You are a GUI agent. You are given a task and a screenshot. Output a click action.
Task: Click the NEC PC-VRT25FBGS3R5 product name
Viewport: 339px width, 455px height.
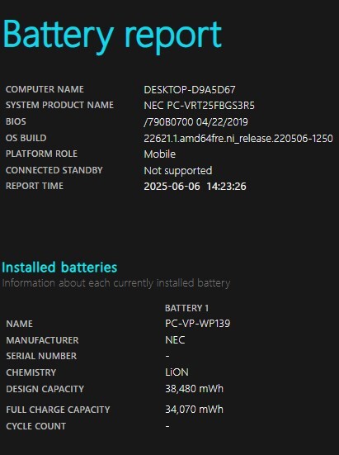click(199, 106)
